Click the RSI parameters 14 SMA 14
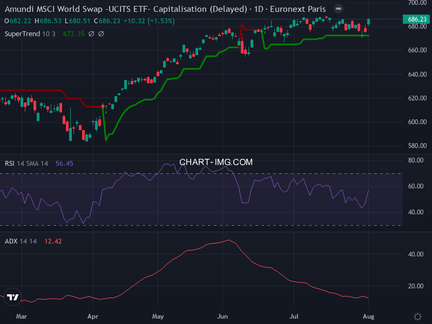This screenshot has height=324, width=432. (32, 164)
